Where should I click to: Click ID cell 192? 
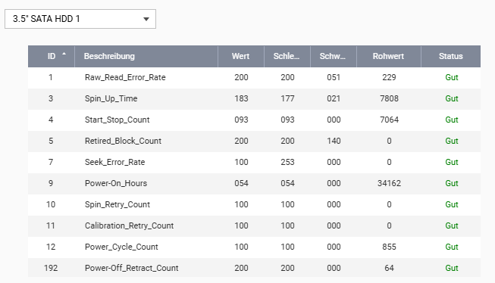point(51,268)
